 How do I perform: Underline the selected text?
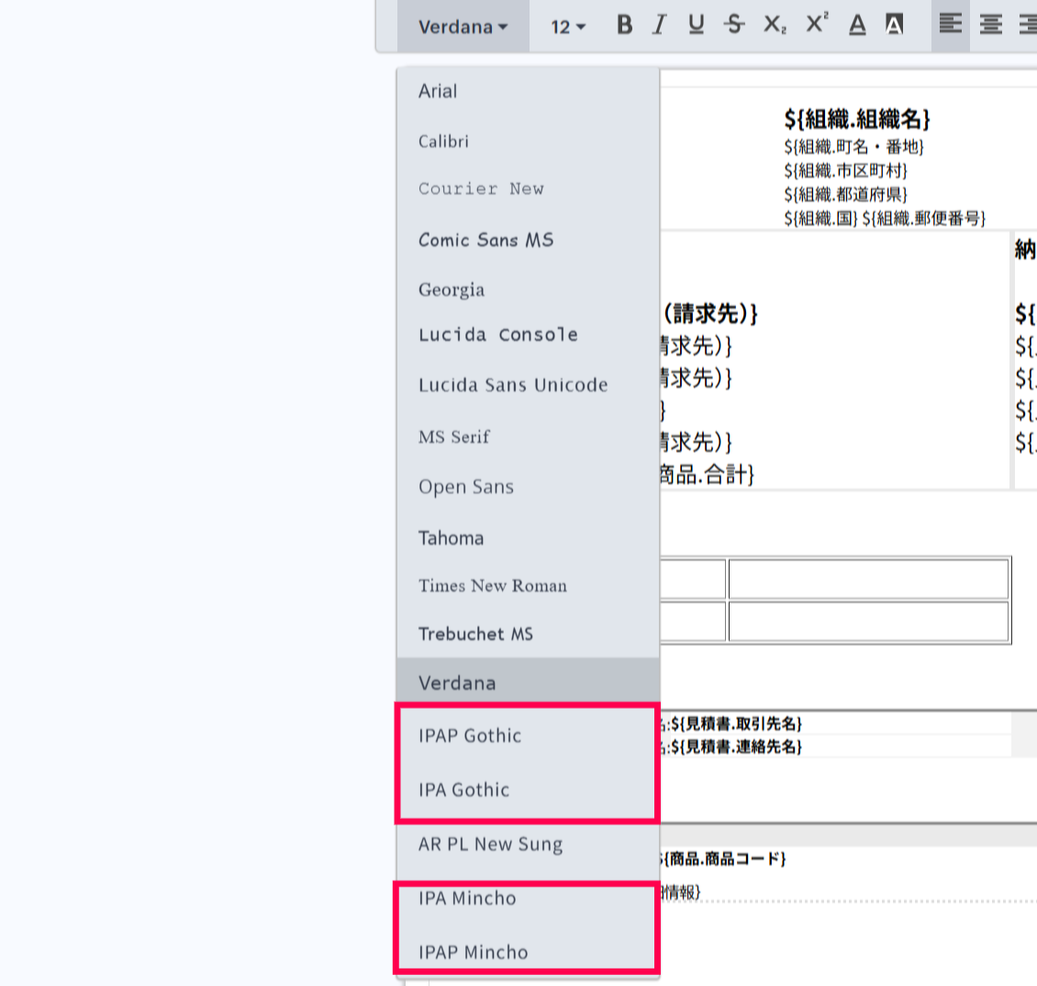(x=697, y=25)
